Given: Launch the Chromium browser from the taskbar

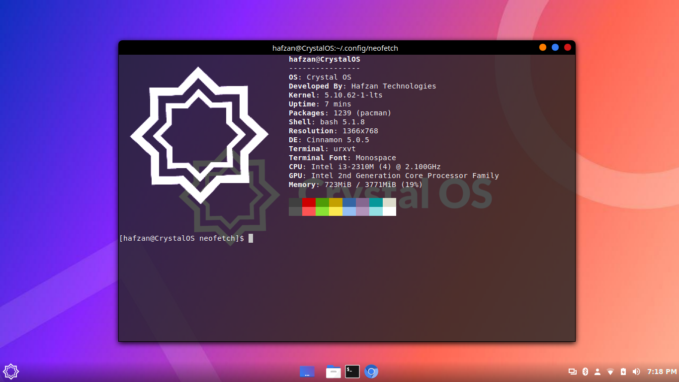Looking at the screenshot, I should click(371, 372).
